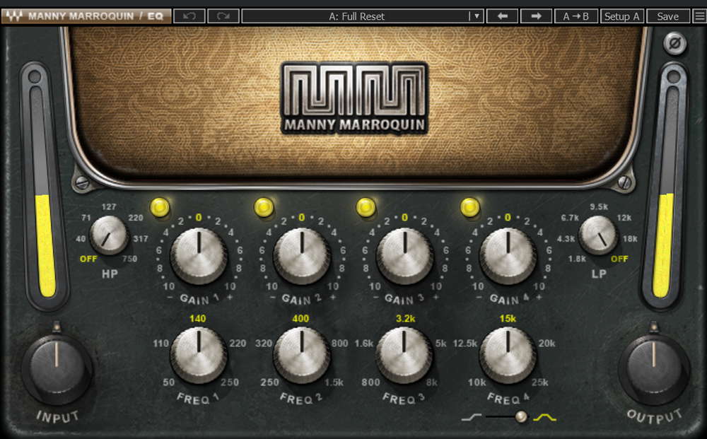Click the 0 value above Gain 2
The image size is (707, 439).
(x=302, y=218)
